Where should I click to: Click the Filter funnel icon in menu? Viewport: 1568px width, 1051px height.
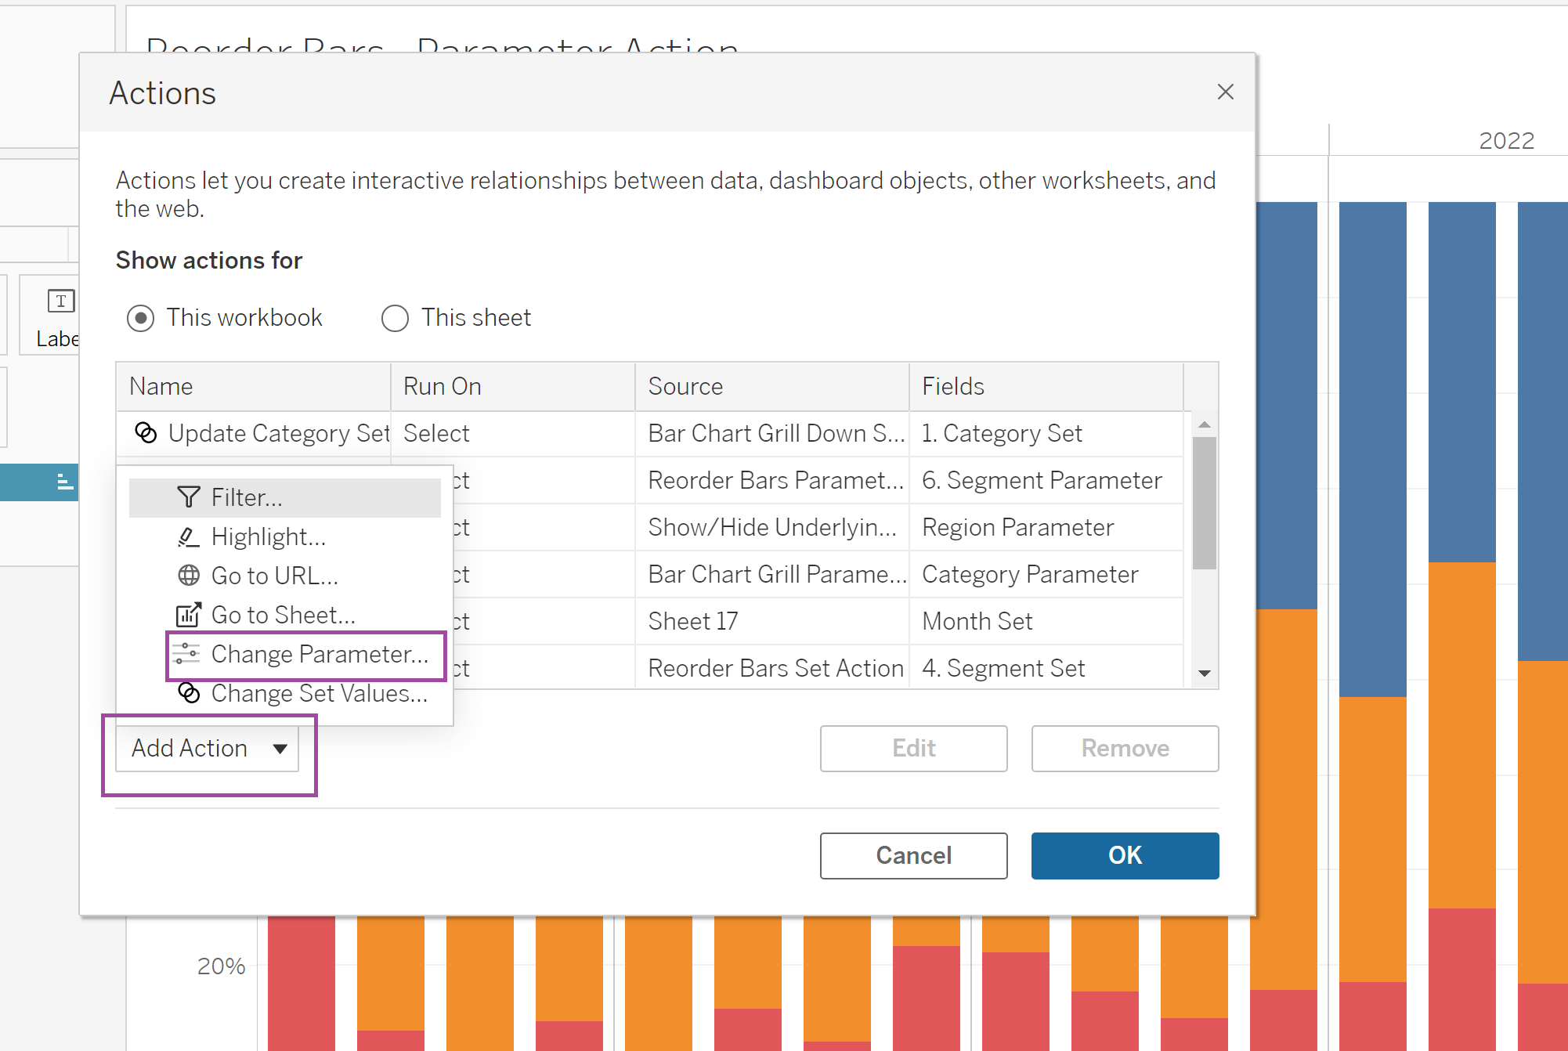point(188,497)
